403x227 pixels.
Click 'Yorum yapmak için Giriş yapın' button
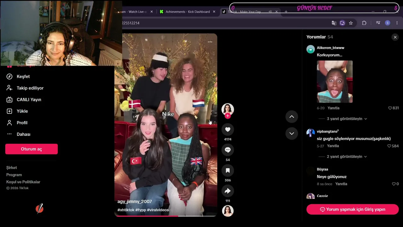pyautogui.click(x=353, y=209)
